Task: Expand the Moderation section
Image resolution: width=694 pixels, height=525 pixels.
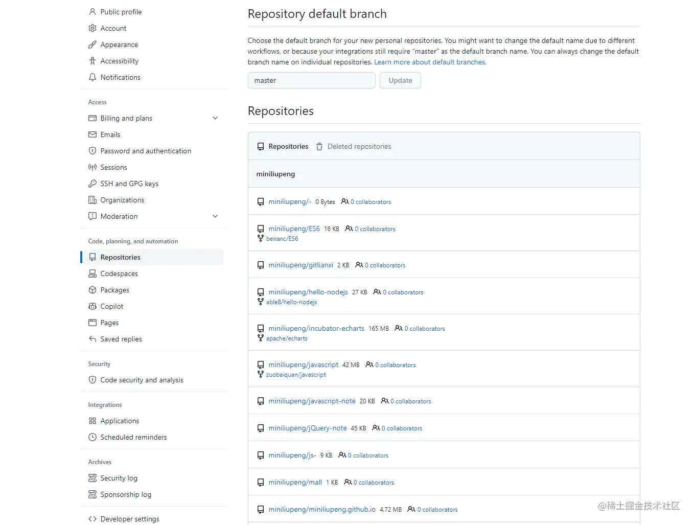Action: [x=215, y=216]
